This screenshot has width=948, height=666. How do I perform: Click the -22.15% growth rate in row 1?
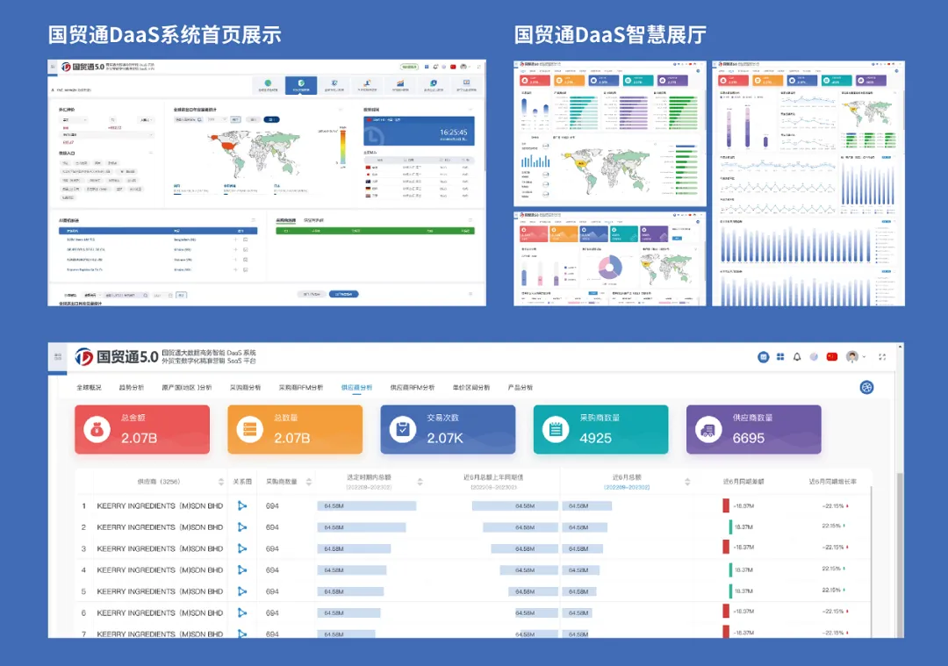(x=834, y=505)
